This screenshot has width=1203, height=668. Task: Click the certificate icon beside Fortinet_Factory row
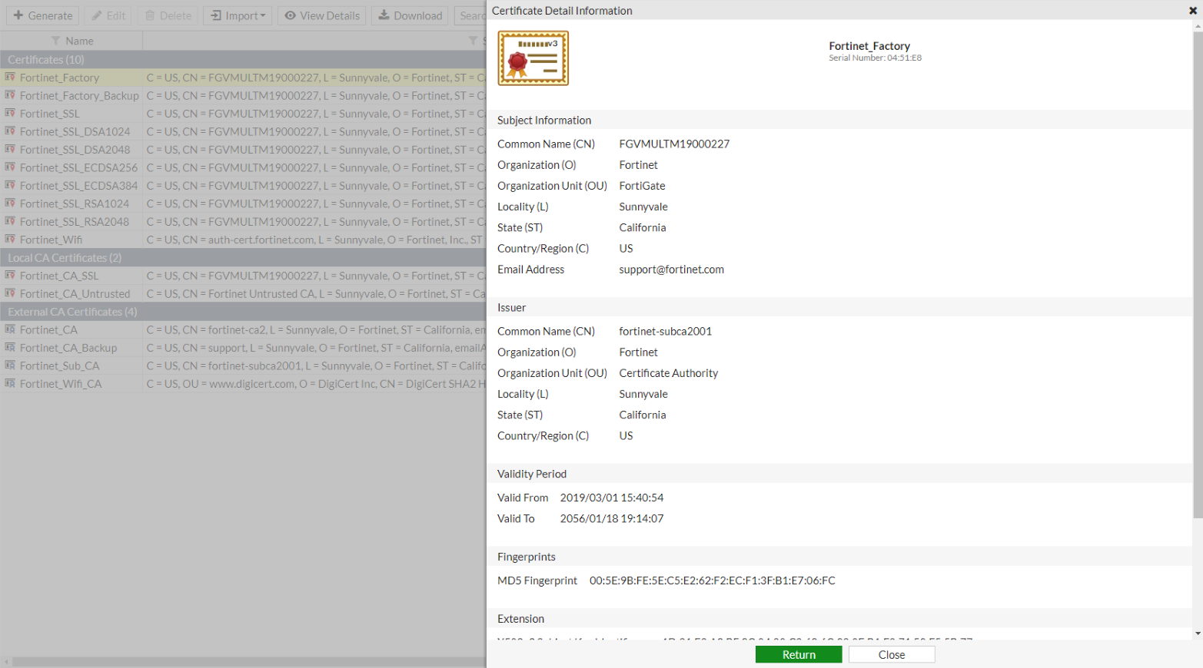10,77
